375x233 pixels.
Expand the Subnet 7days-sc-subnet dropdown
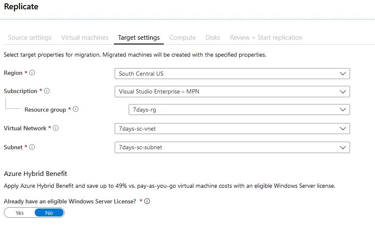click(x=232, y=148)
